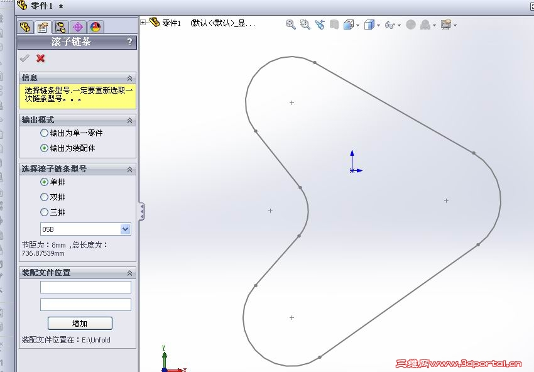The width and height of the screenshot is (534, 372).
Task: Click the 增加 button
Action: tap(80, 323)
